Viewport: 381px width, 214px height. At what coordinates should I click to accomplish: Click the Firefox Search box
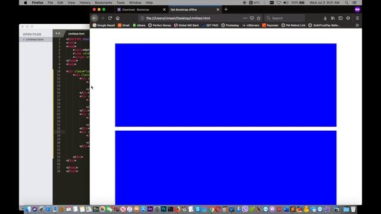pyautogui.click(x=285, y=18)
